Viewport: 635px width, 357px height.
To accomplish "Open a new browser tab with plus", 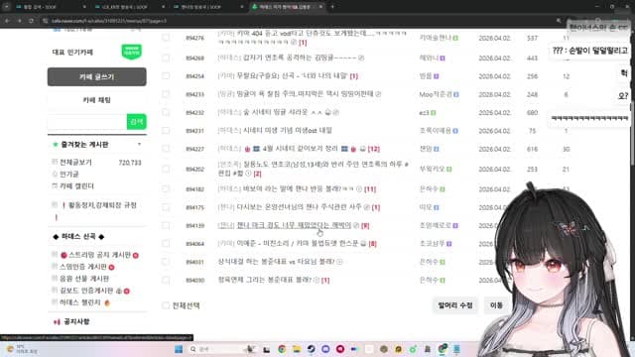I will click(x=332, y=7).
